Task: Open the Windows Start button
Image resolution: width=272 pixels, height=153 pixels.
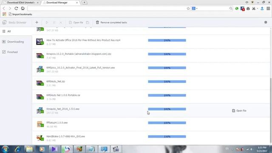Action: pos(5,149)
